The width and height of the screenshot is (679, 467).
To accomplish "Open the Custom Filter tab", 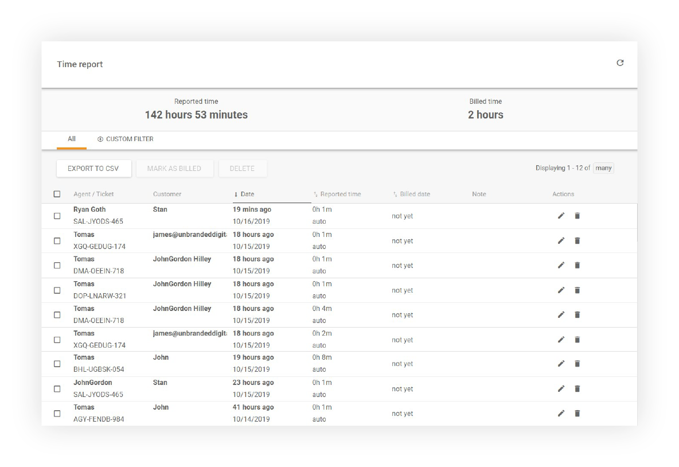I will pos(130,139).
